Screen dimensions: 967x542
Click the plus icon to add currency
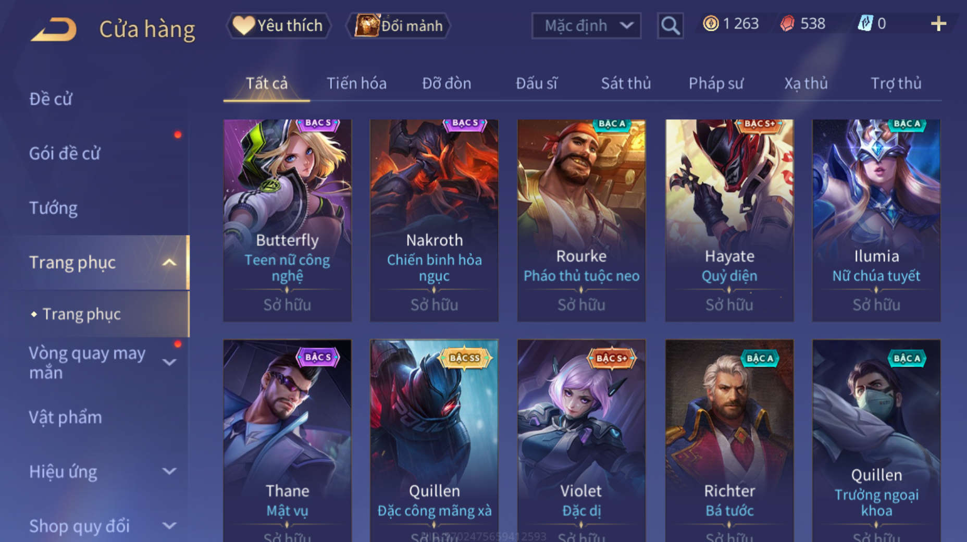938,23
